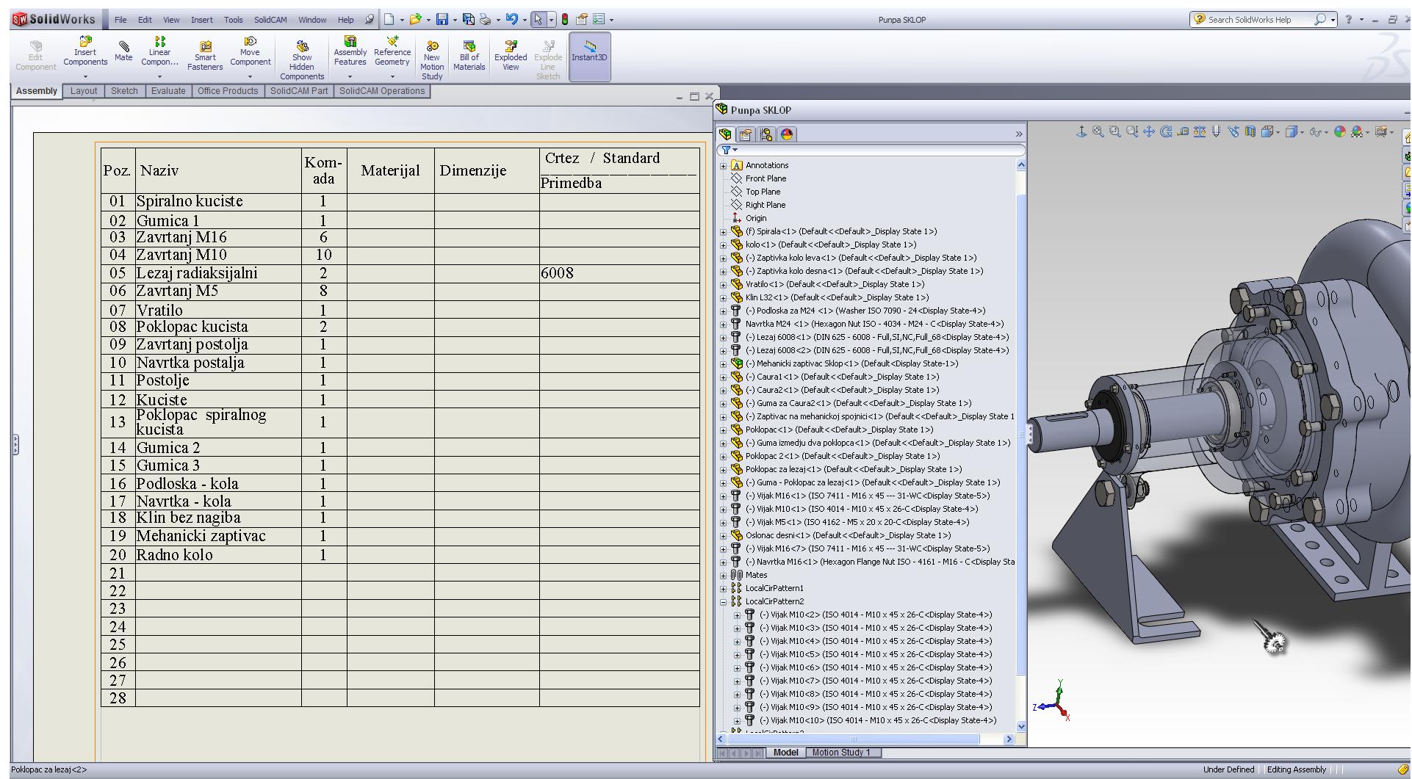Open the SolidCAM menu
Viewport: 1412px width, 779px height.
[x=270, y=20]
